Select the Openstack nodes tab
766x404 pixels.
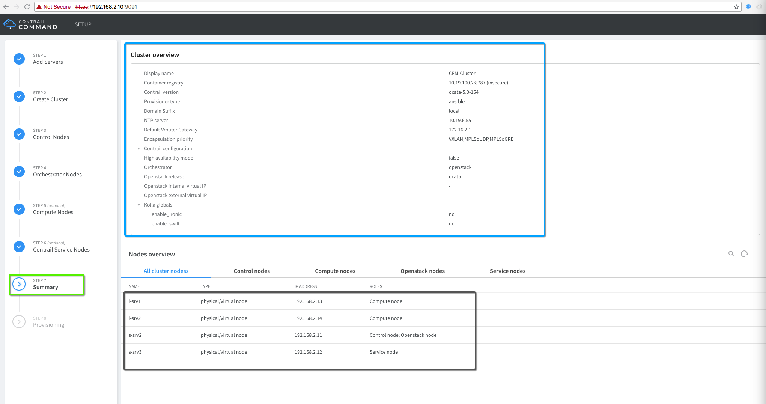422,271
